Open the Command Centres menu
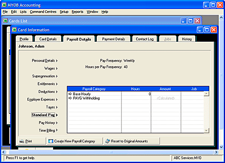 (43, 12)
